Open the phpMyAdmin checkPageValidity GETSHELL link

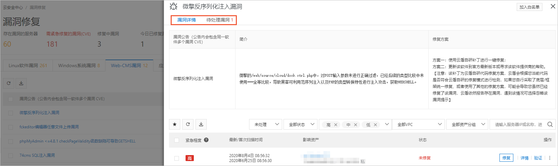pos(77,141)
